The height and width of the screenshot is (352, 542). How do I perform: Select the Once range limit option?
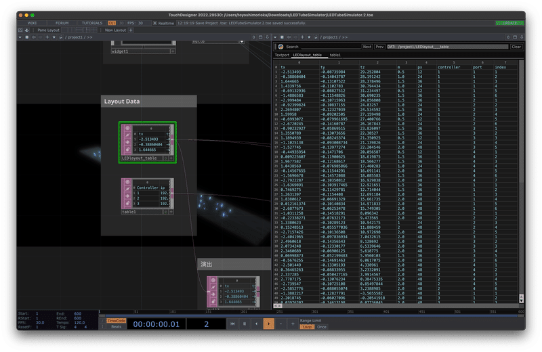(x=322, y=327)
